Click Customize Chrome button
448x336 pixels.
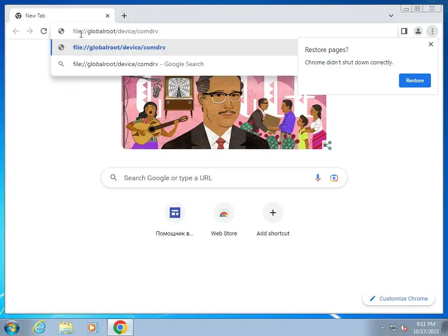click(x=399, y=298)
